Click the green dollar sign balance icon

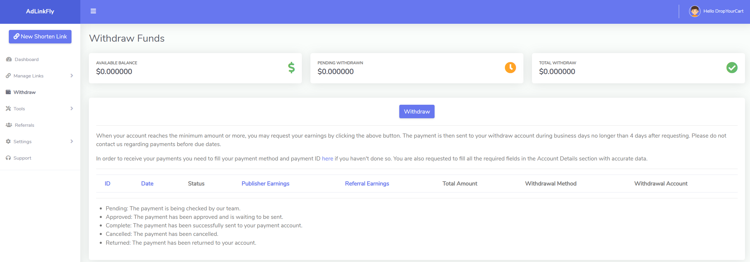point(291,68)
